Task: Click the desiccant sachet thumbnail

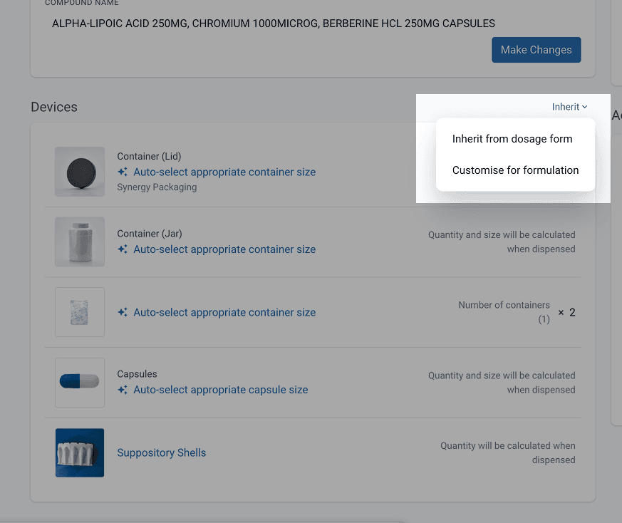Action: click(80, 312)
